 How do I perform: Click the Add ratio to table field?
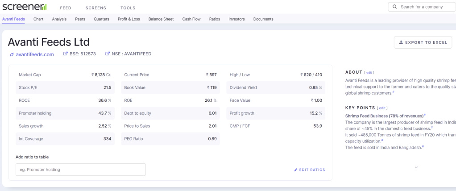click(x=80, y=170)
